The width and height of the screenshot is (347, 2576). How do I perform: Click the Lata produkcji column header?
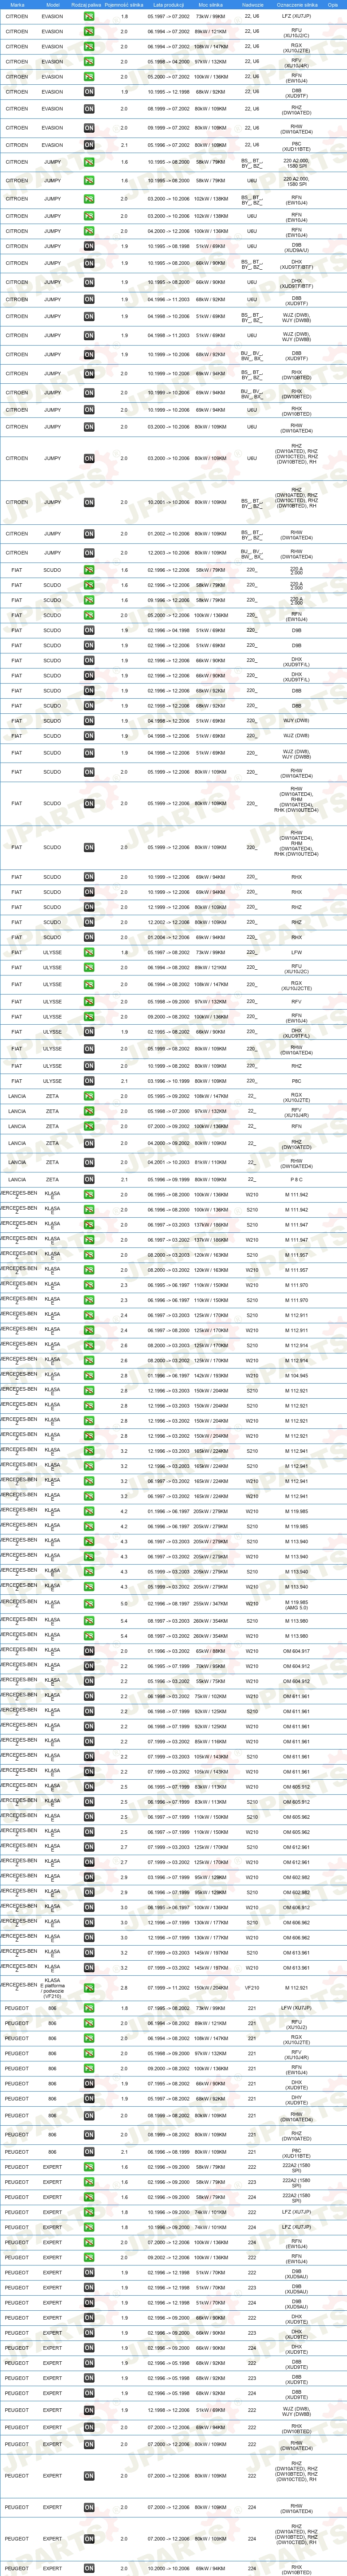click(x=168, y=5)
